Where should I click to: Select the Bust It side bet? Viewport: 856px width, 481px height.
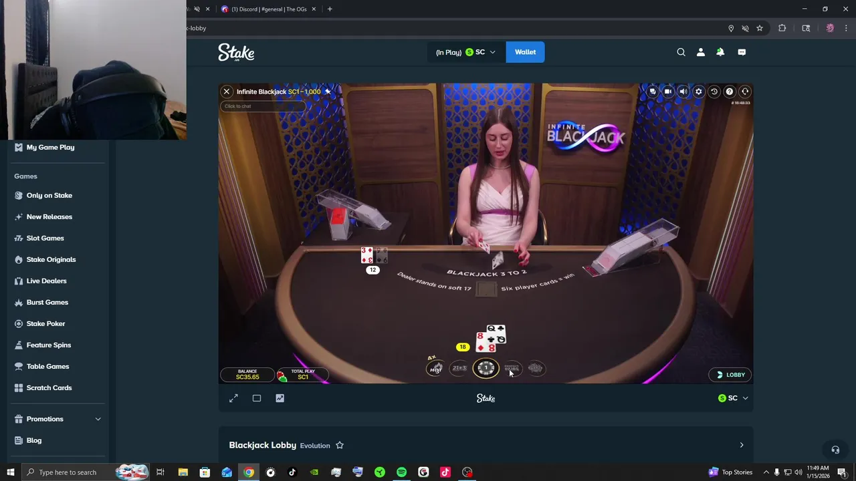(x=536, y=368)
